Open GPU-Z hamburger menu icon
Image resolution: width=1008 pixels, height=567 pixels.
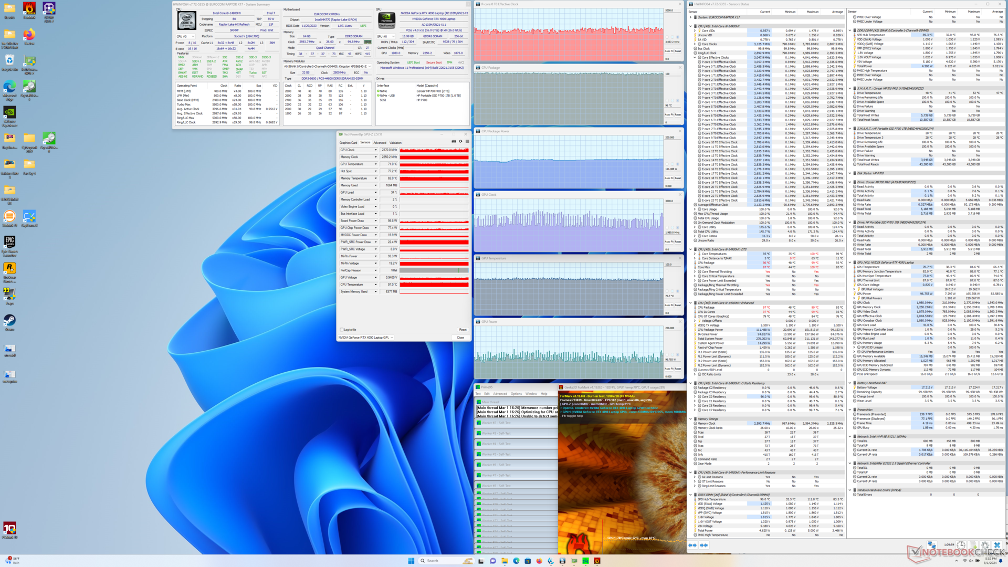pyautogui.click(x=467, y=141)
